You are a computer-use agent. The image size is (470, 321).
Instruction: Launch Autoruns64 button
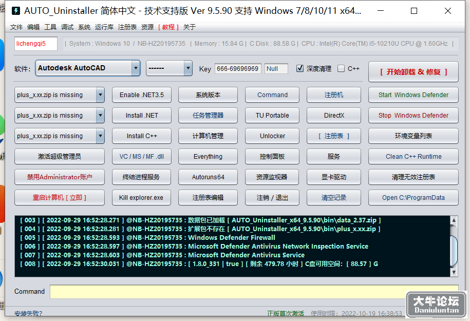click(208, 177)
